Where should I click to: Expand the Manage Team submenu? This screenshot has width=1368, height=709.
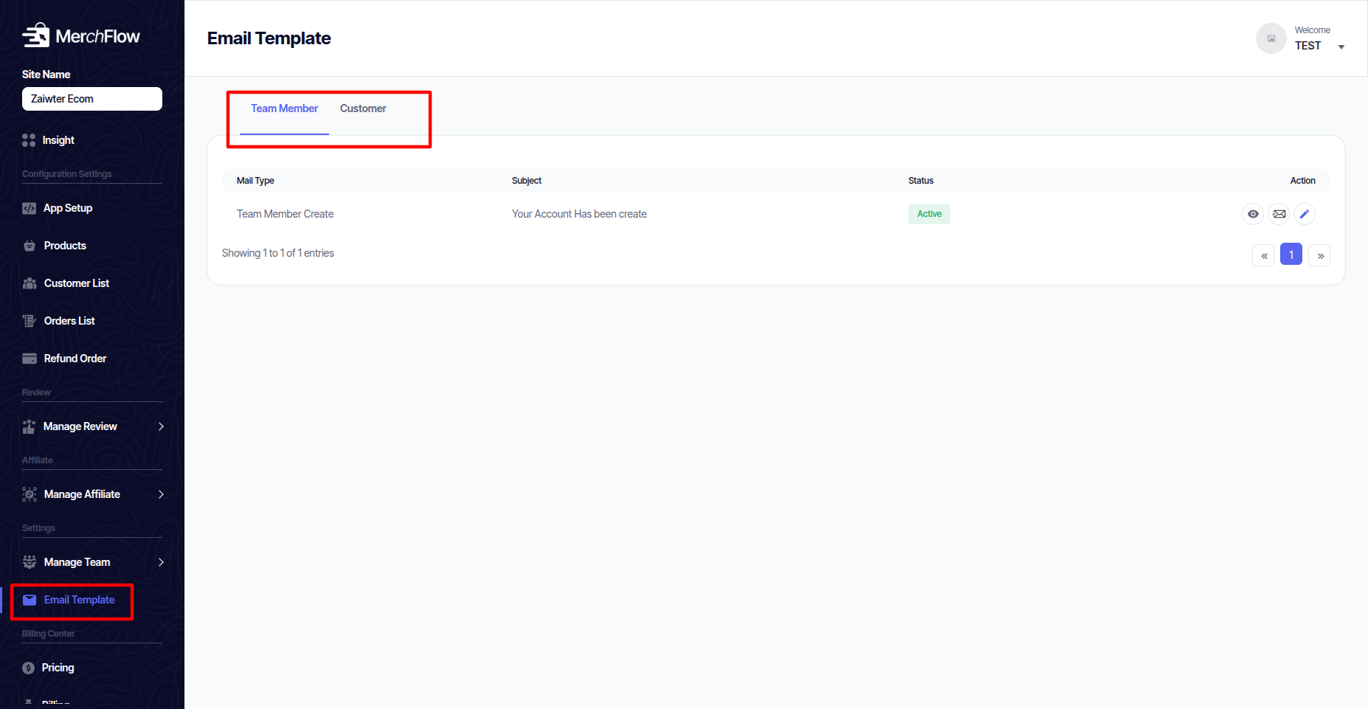tap(161, 562)
